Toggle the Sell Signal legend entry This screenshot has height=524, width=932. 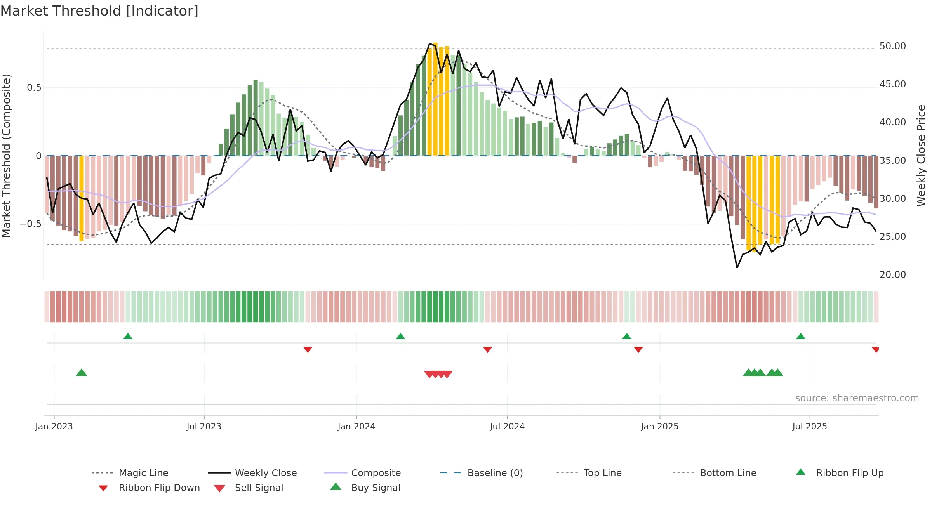tap(249, 488)
